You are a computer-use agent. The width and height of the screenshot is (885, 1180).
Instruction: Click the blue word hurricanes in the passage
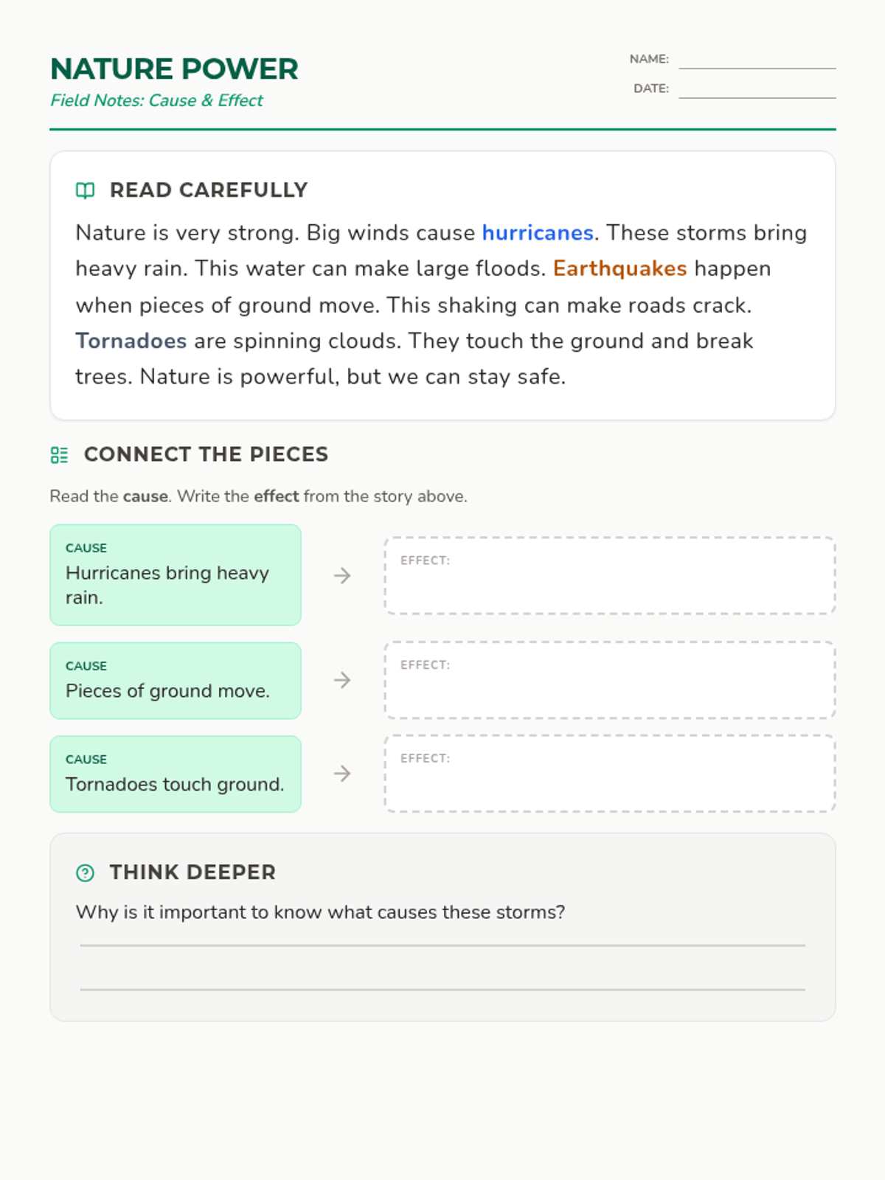(x=538, y=233)
